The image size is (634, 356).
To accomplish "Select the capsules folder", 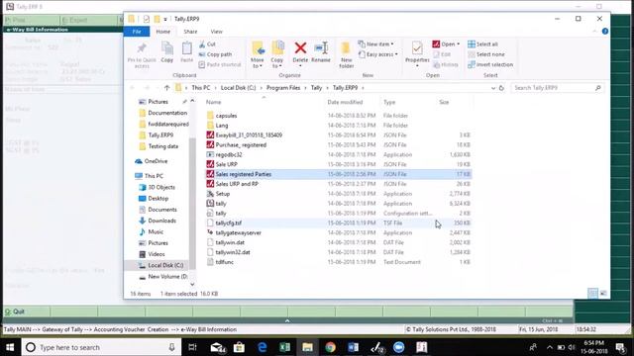I will [x=226, y=116].
